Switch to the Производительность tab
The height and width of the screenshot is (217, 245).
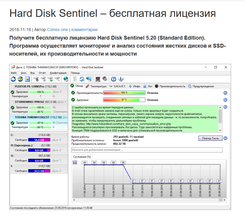click(170, 86)
